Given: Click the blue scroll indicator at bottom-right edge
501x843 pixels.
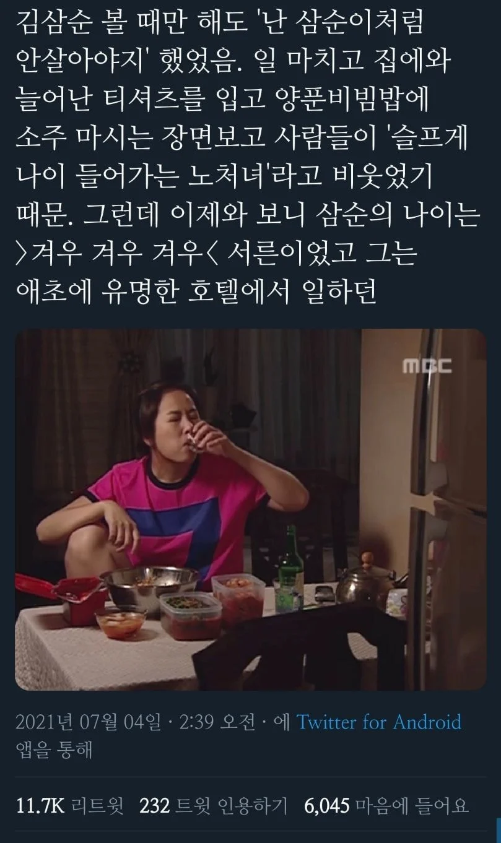Looking at the screenshot, I should tap(497, 829).
